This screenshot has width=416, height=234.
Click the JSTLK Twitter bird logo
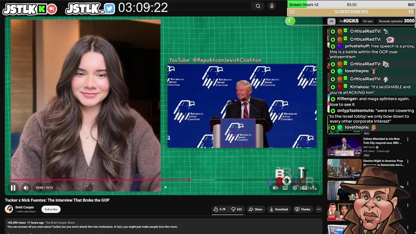tap(90, 9)
